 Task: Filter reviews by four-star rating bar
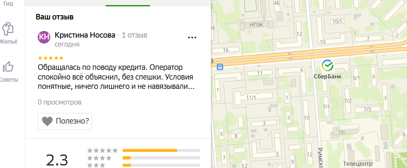coord(161,158)
